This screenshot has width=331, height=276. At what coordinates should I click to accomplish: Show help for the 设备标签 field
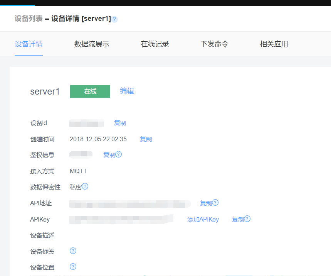click(x=73, y=251)
